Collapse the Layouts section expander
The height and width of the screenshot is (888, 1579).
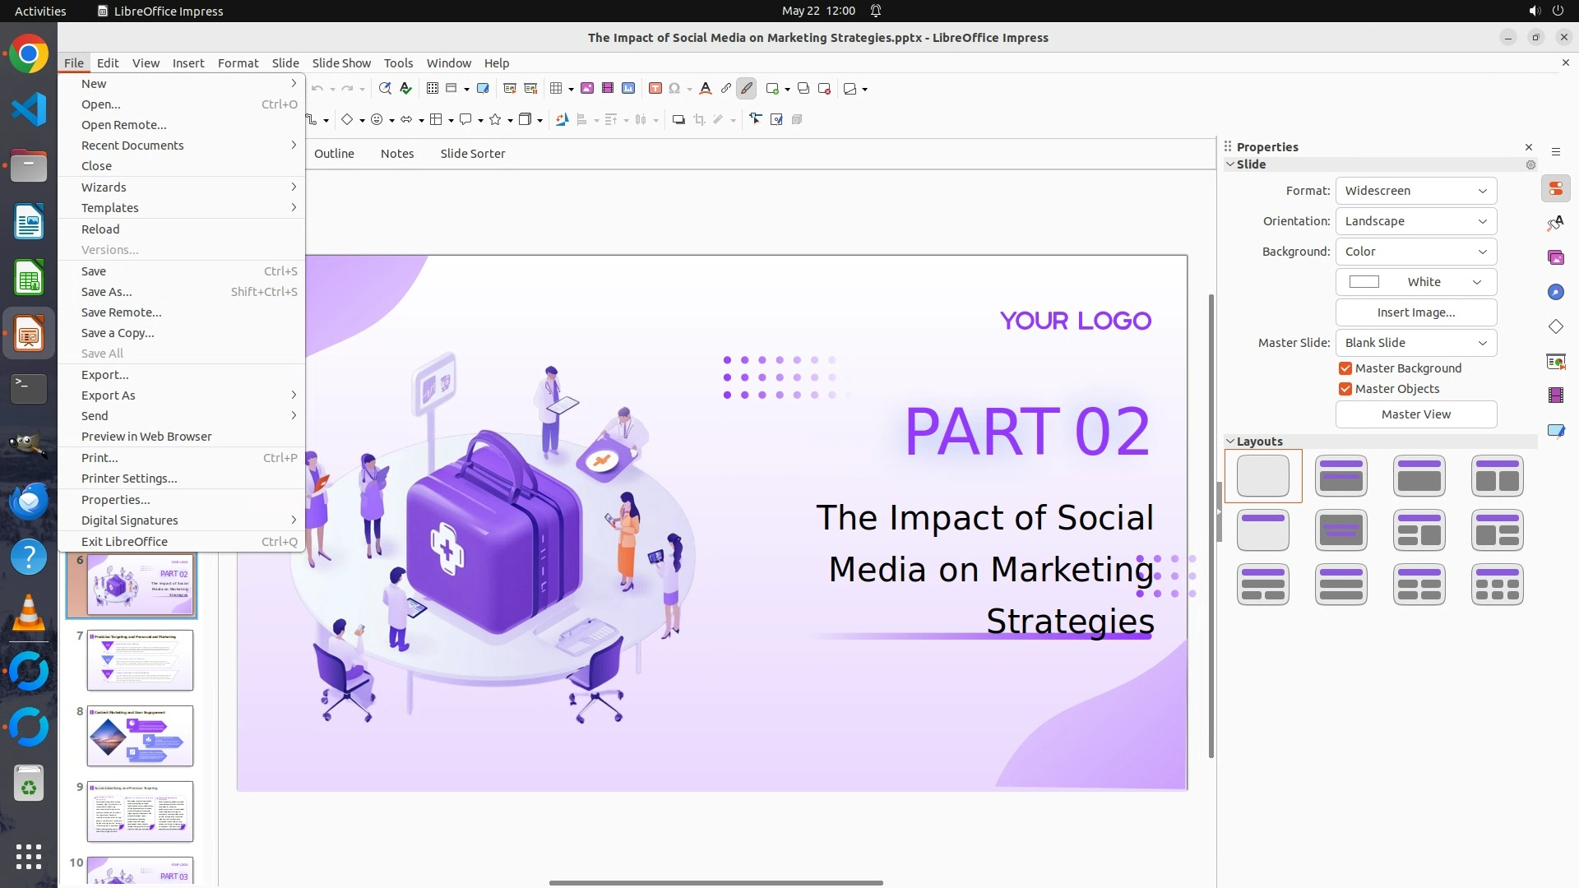1231,442
